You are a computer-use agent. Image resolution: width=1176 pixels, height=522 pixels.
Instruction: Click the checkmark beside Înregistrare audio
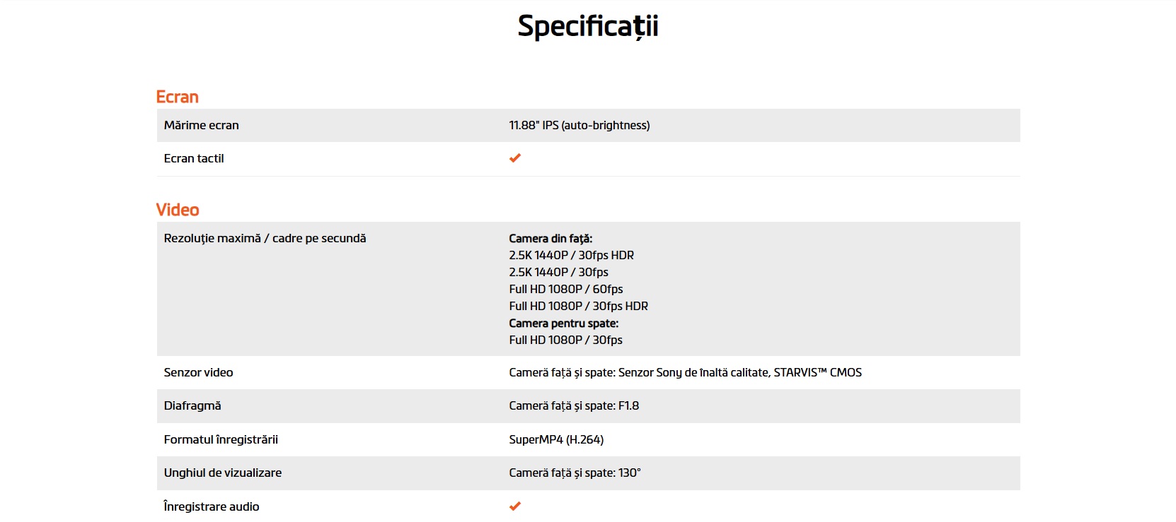tap(515, 506)
